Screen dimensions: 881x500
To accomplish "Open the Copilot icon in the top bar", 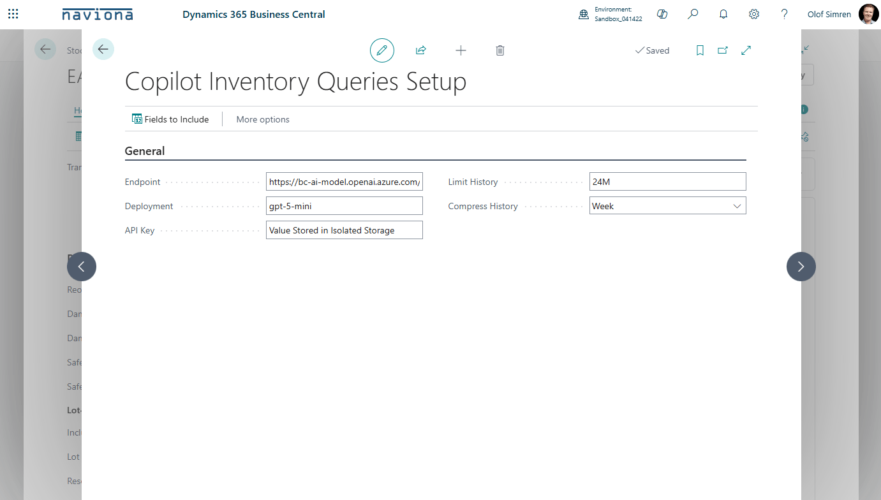I will click(662, 14).
